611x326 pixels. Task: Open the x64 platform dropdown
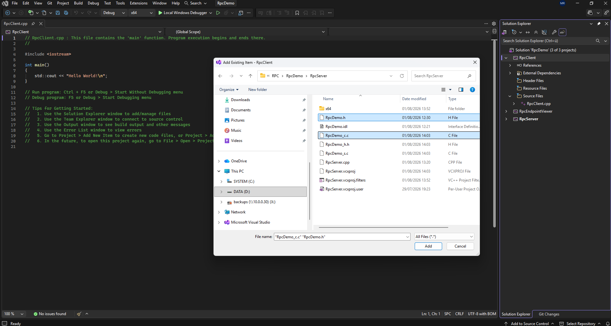(x=142, y=13)
